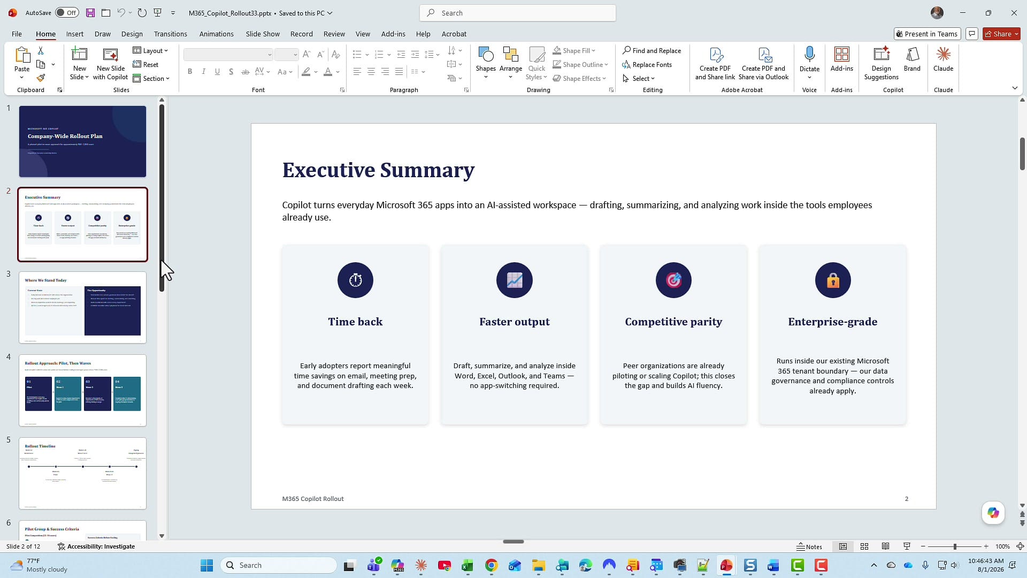Open the Quick Styles gallery
Image resolution: width=1027 pixels, height=578 pixels.
coord(537,63)
